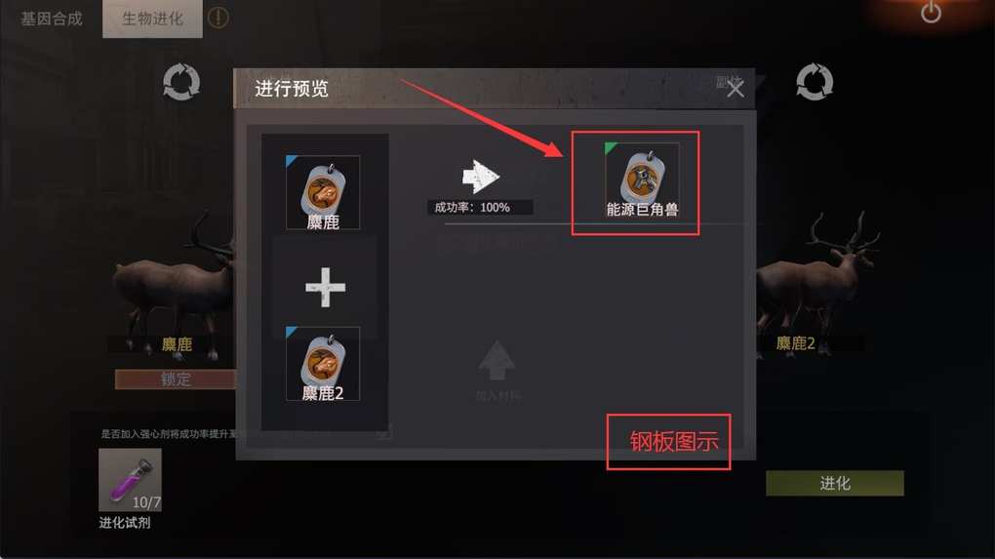Click the 进化试剂 purple vial item
The height and width of the screenshot is (559, 995).
[130, 480]
